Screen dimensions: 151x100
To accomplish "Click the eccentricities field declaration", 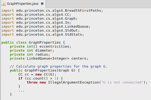I will (40, 47).
